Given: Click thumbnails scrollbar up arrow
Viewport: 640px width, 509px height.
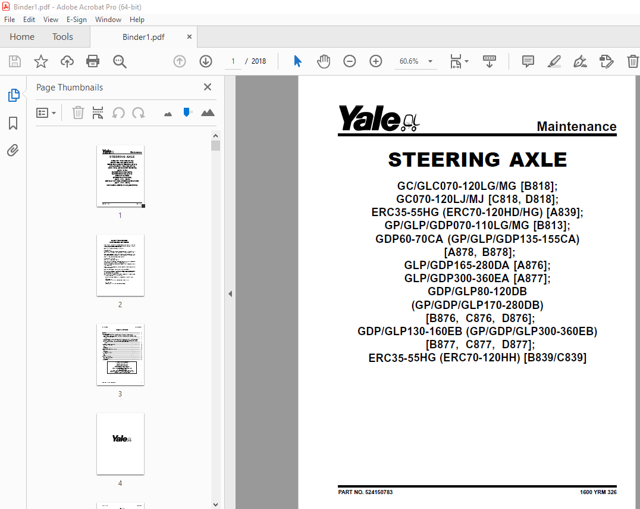Looking at the screenshot, I should tap(215, 136).
